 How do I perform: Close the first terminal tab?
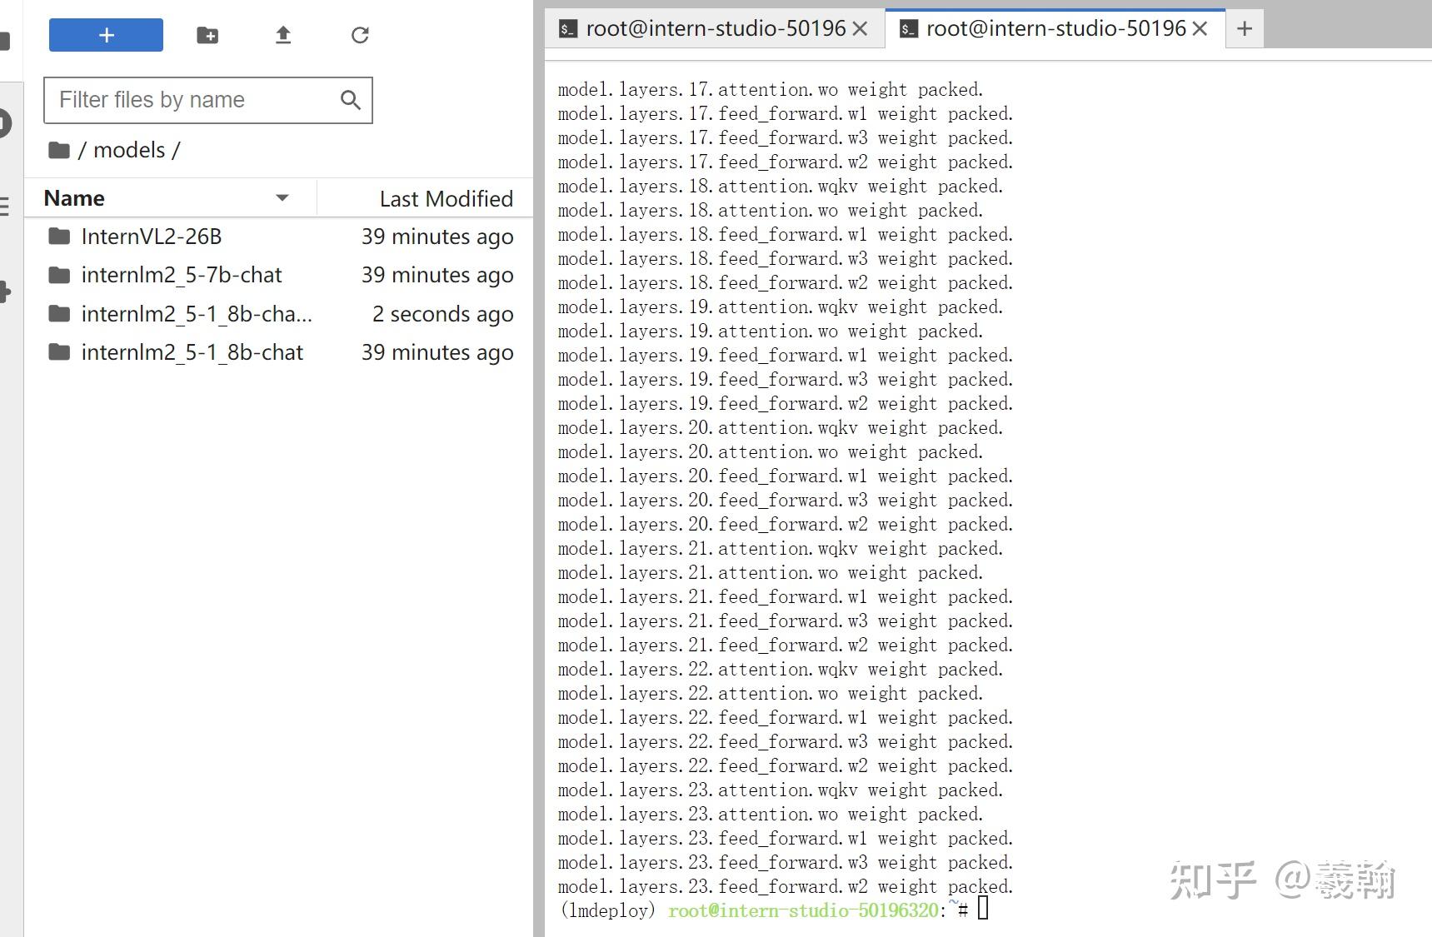click(861, 29)
